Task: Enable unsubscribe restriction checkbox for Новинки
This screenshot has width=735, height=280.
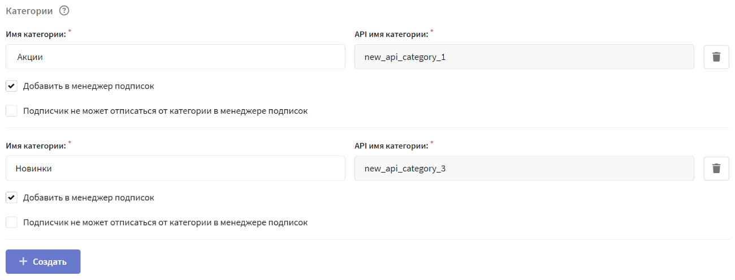Action: pos(12,222)
